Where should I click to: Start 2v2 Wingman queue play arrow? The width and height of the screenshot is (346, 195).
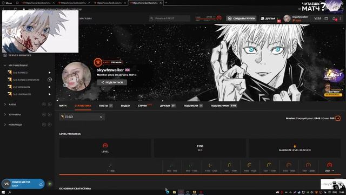tap(49, 87)
